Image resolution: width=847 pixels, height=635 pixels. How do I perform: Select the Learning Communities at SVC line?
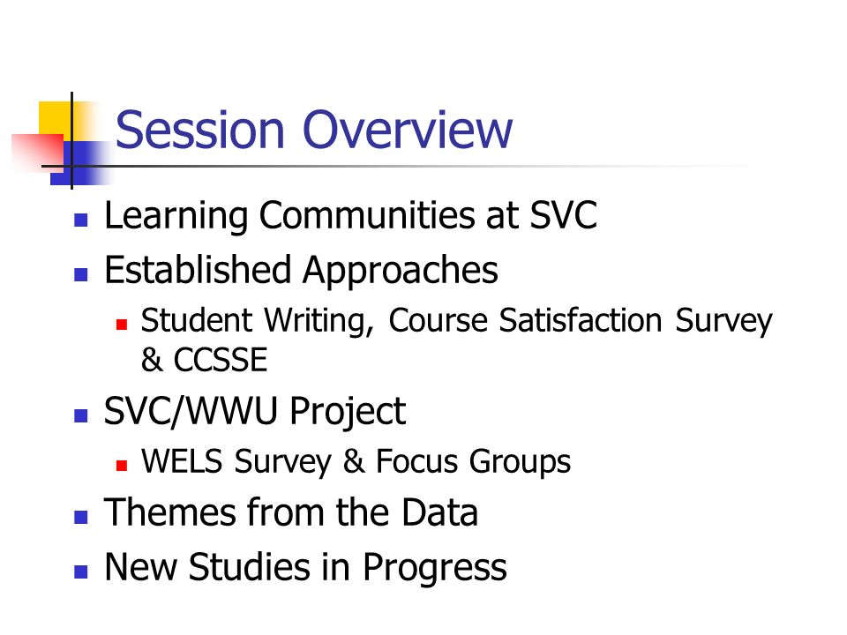[350, 215]
